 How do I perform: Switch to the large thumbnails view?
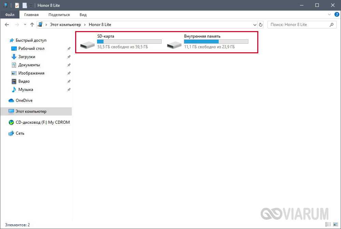(335, 225)
